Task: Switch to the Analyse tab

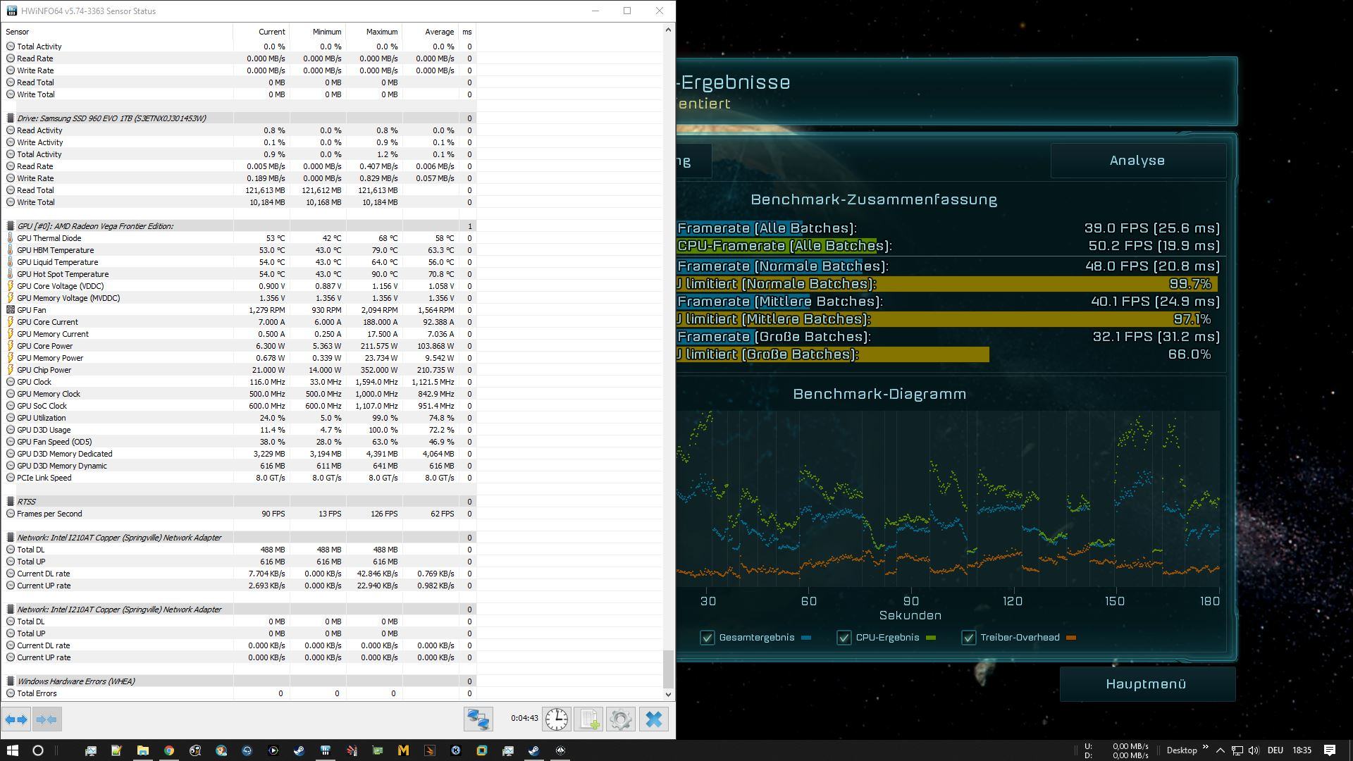Action: pyautogui.click(x=1137, y=161)
